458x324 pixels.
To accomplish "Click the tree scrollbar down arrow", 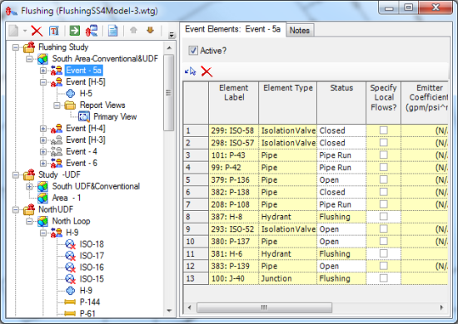I will (x=169, y=311).
